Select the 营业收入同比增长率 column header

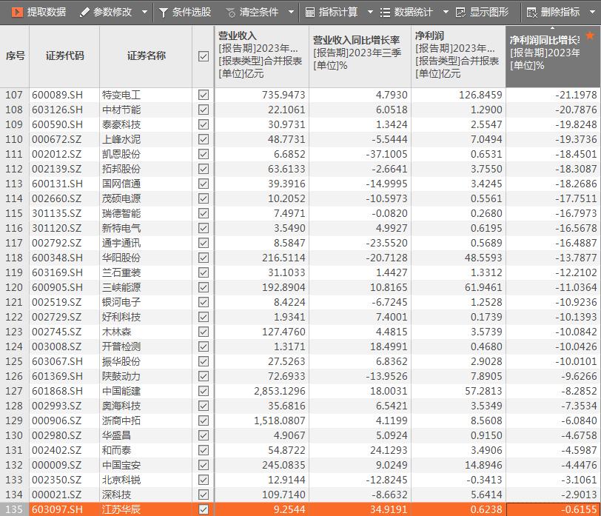pos(360,56)
